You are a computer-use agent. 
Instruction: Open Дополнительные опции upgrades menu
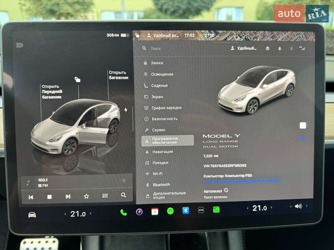166,195
